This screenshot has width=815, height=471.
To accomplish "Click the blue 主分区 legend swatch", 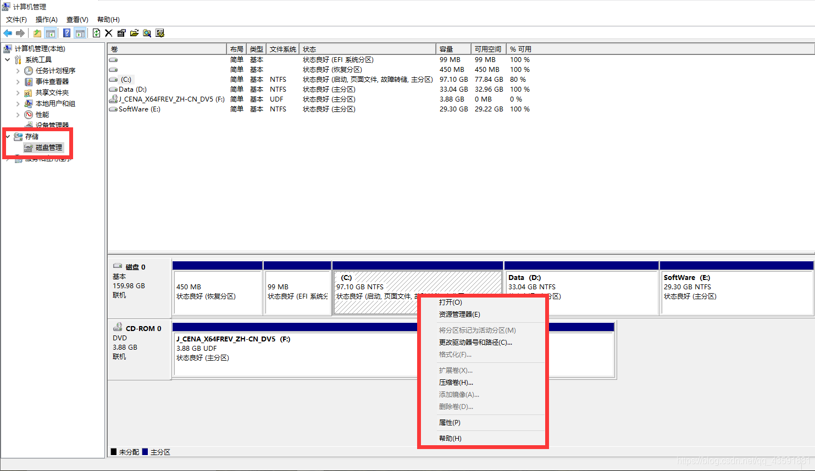I will (145, 452).
